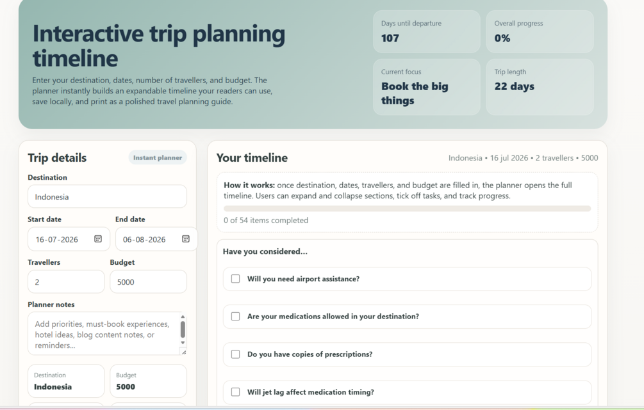Viewport: 644px width, 410px height.
Task: Click the End date field 06-08-2026
Action: (145, 239)
